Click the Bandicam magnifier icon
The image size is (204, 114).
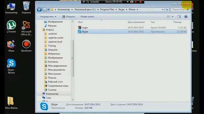(x=88, y=2)
